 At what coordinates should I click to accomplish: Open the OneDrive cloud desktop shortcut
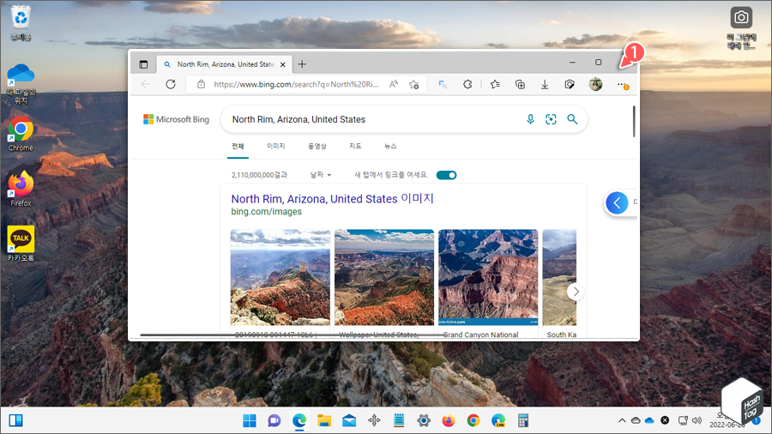tap(21, 84)
